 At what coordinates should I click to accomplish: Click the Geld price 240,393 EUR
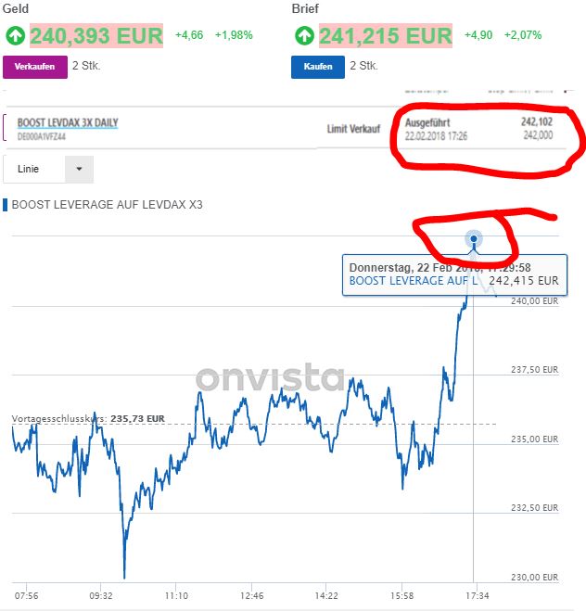(96, 35)
